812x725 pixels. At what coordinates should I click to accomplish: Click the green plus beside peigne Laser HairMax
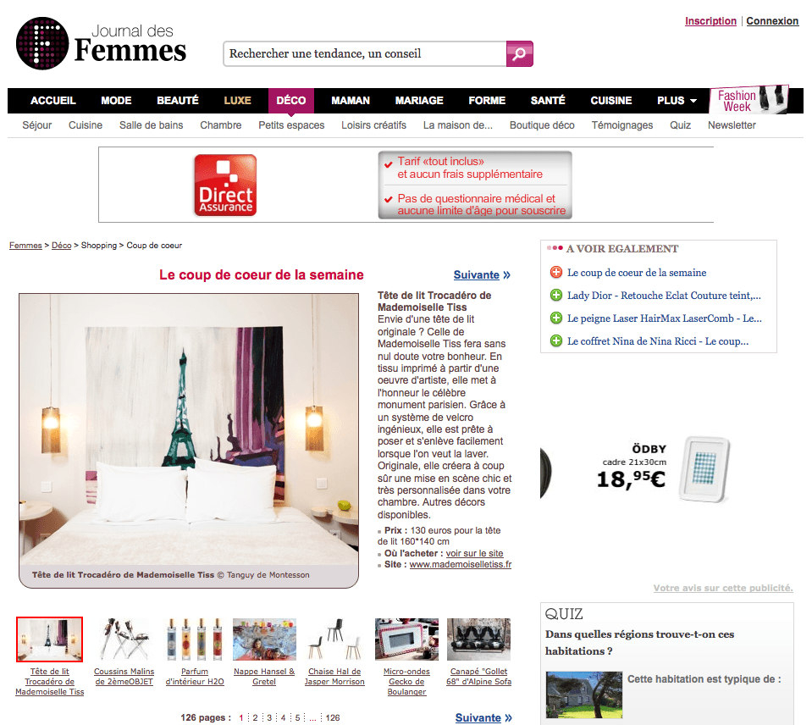click(555, 318)
